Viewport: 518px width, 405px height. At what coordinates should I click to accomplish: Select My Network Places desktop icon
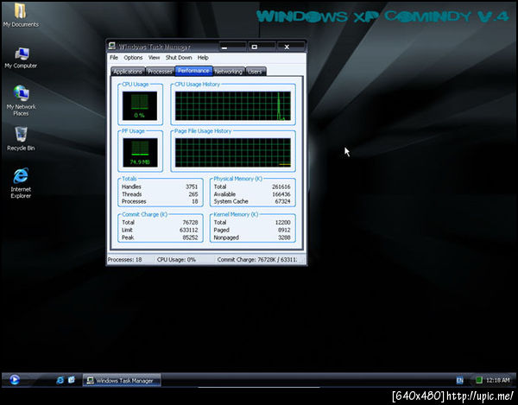click(21, 100)
